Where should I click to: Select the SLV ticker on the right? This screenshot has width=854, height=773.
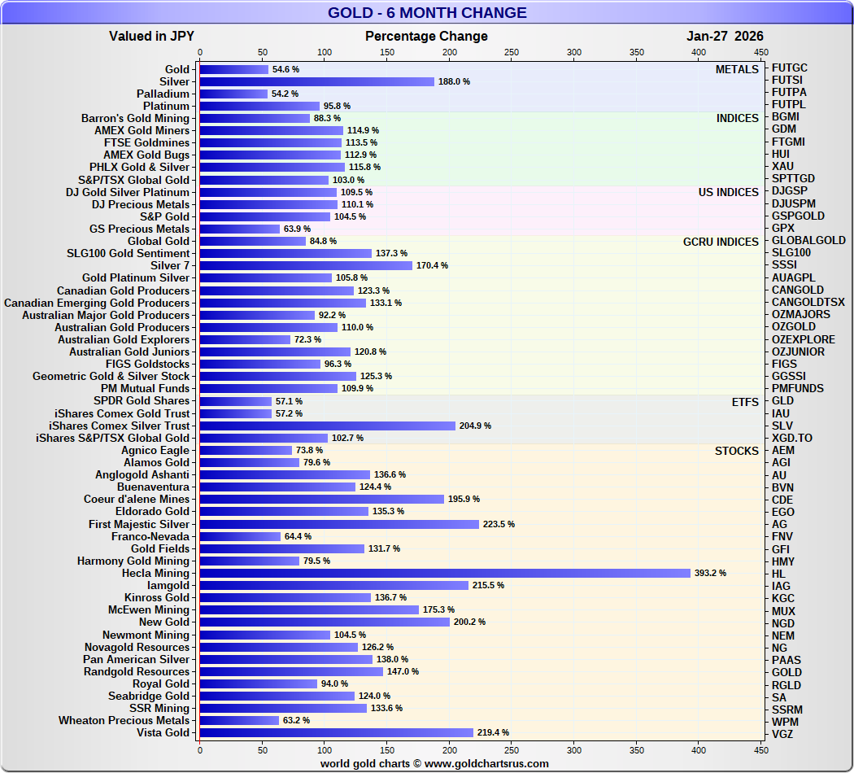tap(782, 426)
